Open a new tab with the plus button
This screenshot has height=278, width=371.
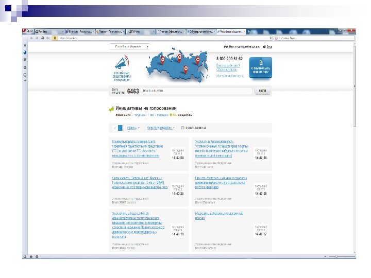click(x=249, y=31)
